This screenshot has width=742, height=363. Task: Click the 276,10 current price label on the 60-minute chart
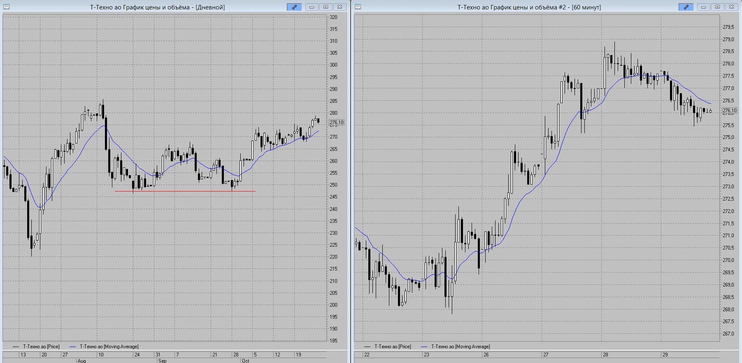tap(730, 111)
